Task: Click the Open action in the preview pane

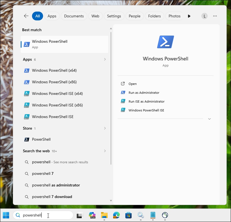Action: coord(165,84)
